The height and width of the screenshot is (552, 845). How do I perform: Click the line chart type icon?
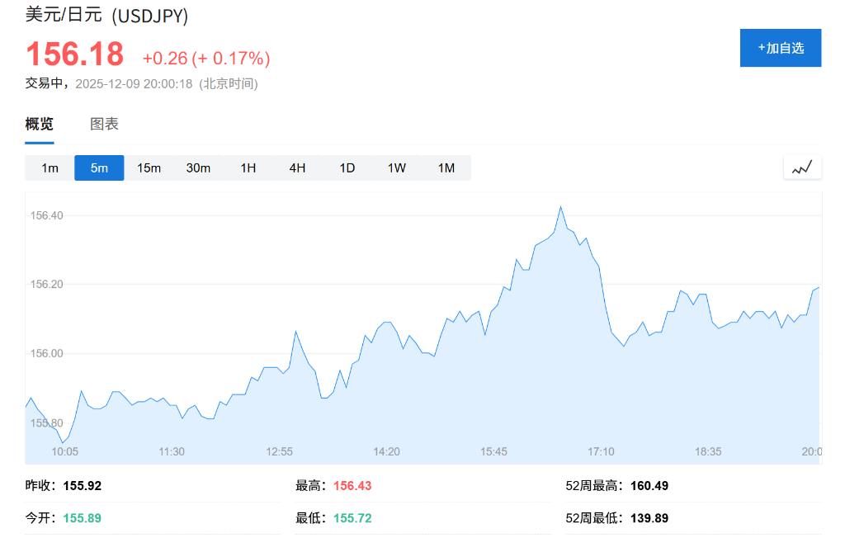point(802,167)
